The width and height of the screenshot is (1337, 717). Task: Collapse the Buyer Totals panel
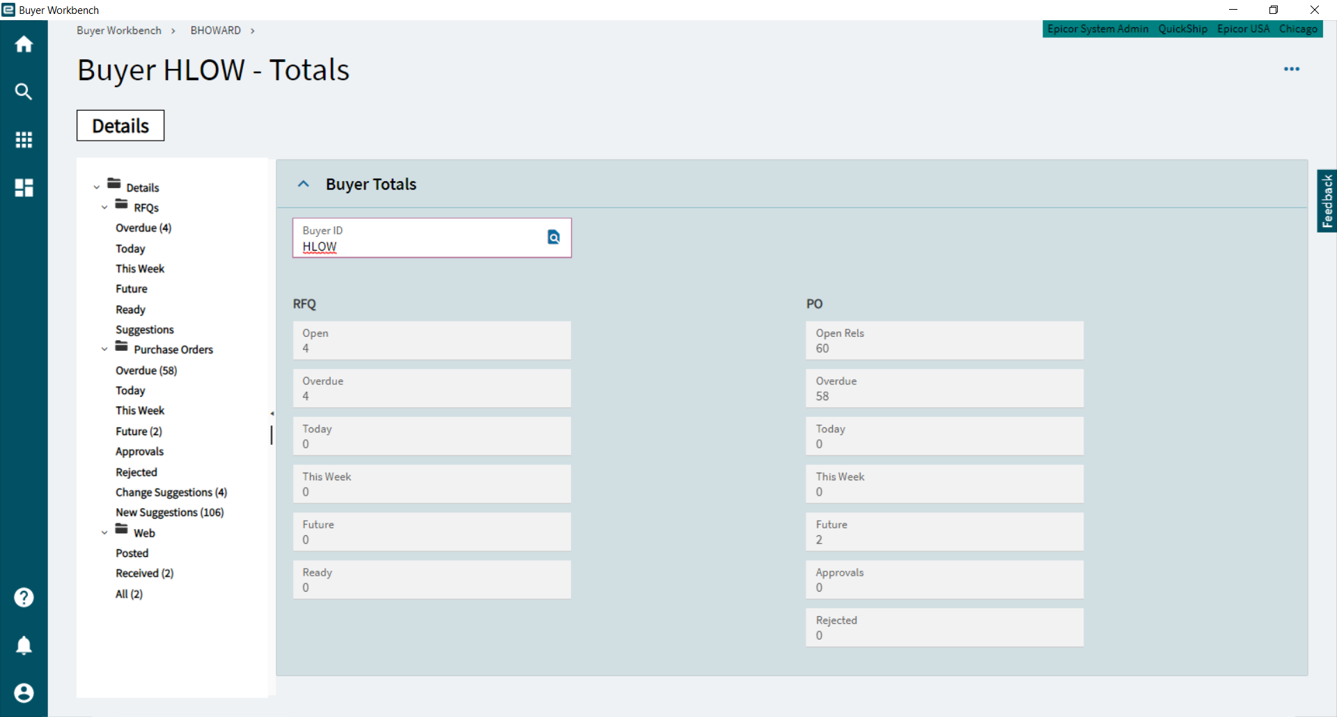pyautogui.click(x=303, y=184)
